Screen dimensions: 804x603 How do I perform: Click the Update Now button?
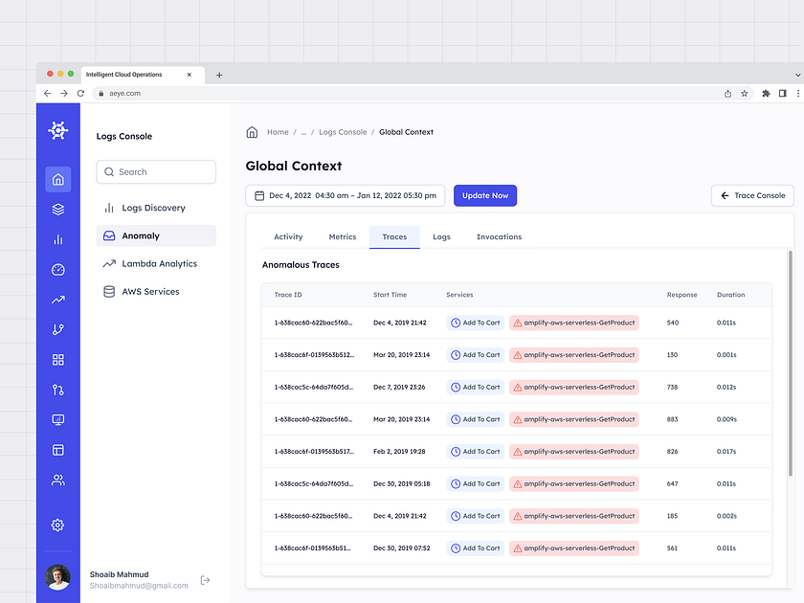pos(485,195)
